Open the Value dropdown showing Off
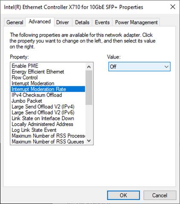 point(139,67)
